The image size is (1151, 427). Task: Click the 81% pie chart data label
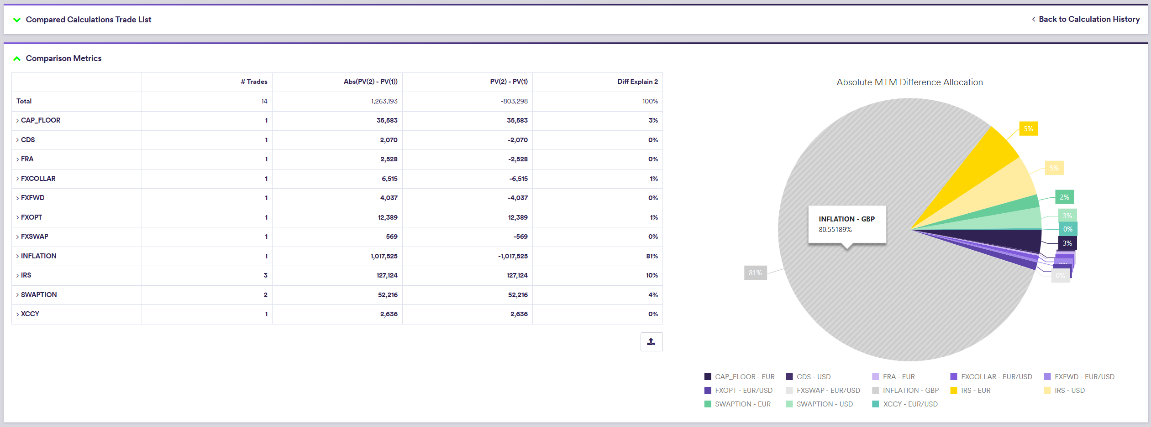click(x=755, y=273)
